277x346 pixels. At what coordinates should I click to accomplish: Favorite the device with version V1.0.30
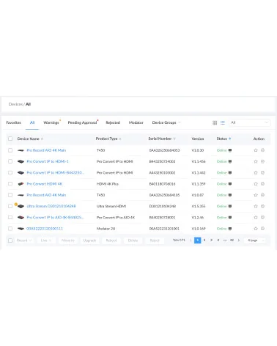(256, 150)
